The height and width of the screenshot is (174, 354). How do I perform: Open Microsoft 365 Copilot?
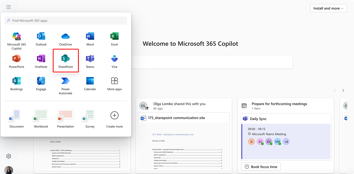point(16,38)
